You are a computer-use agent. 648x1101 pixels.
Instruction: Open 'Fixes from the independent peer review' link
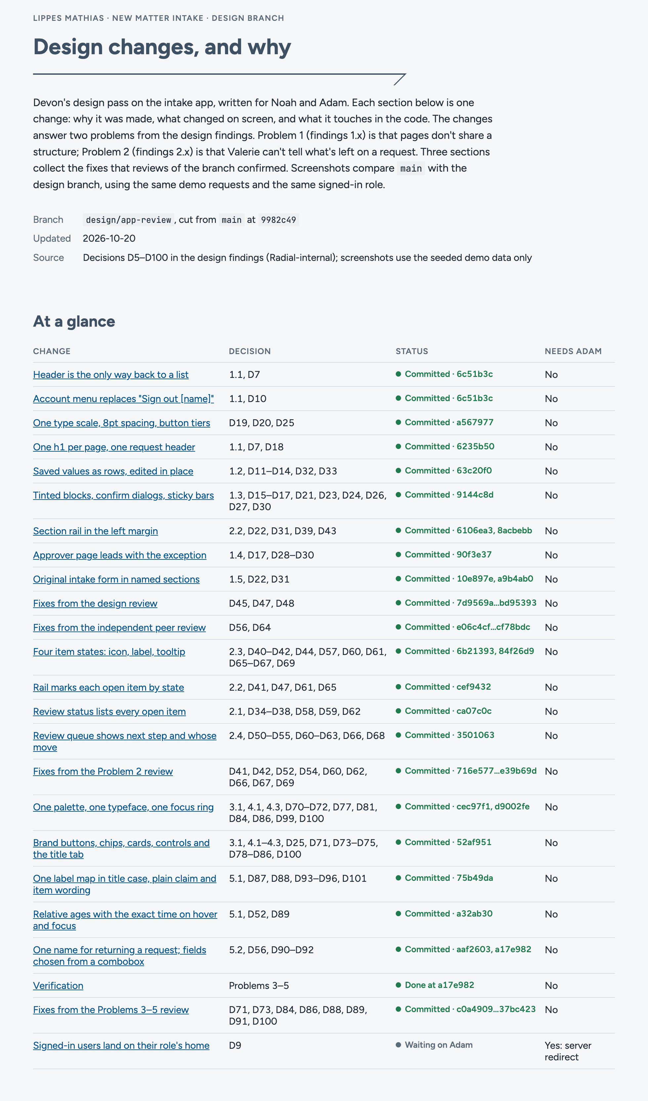click(x=119, y=628)
